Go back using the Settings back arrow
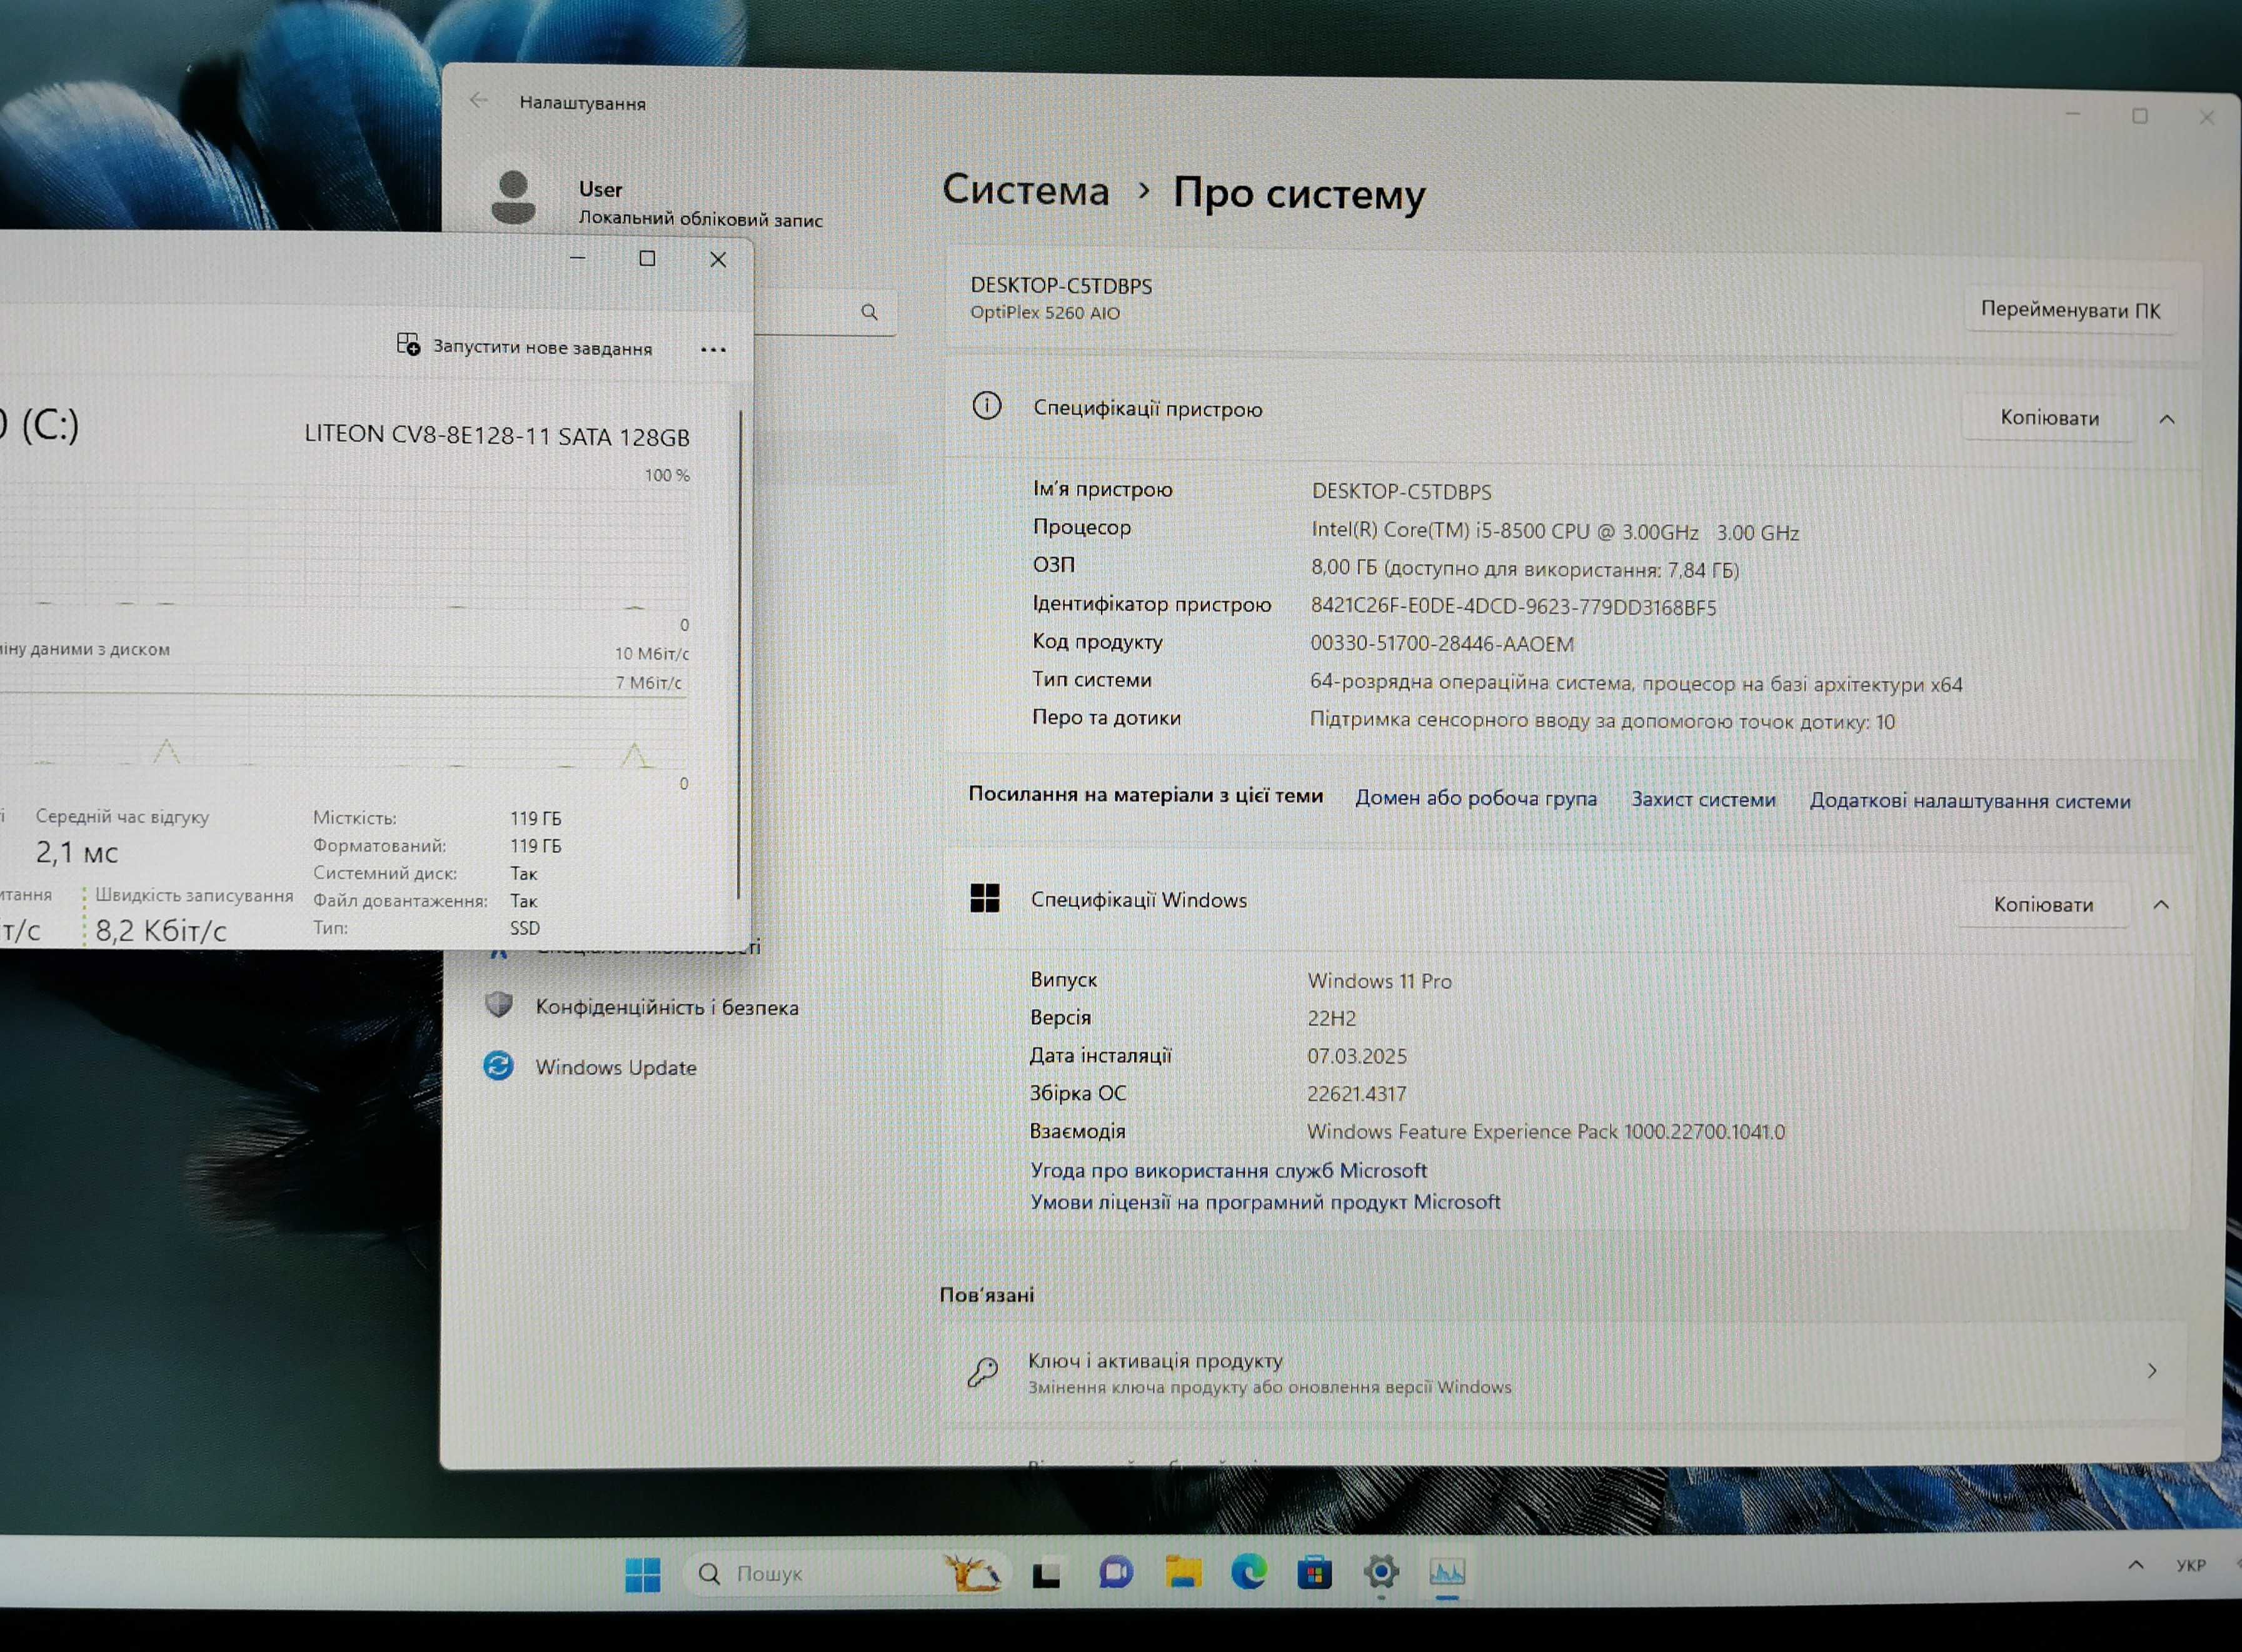2242x1652 pixels. pyautogui.click(x=479, y=100)
